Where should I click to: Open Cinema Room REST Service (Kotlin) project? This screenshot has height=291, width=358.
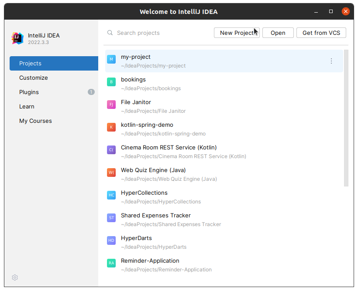[224, 152]
